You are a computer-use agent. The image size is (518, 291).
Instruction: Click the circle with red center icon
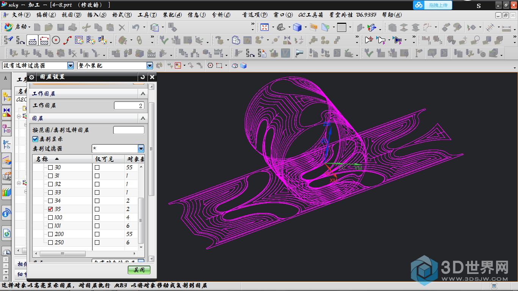coord(56,40)
